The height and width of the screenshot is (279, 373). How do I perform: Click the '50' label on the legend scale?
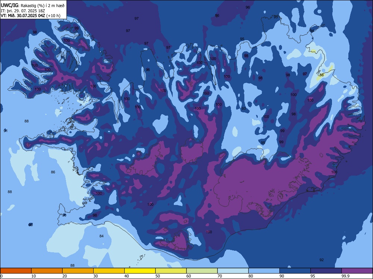[158, 276]
